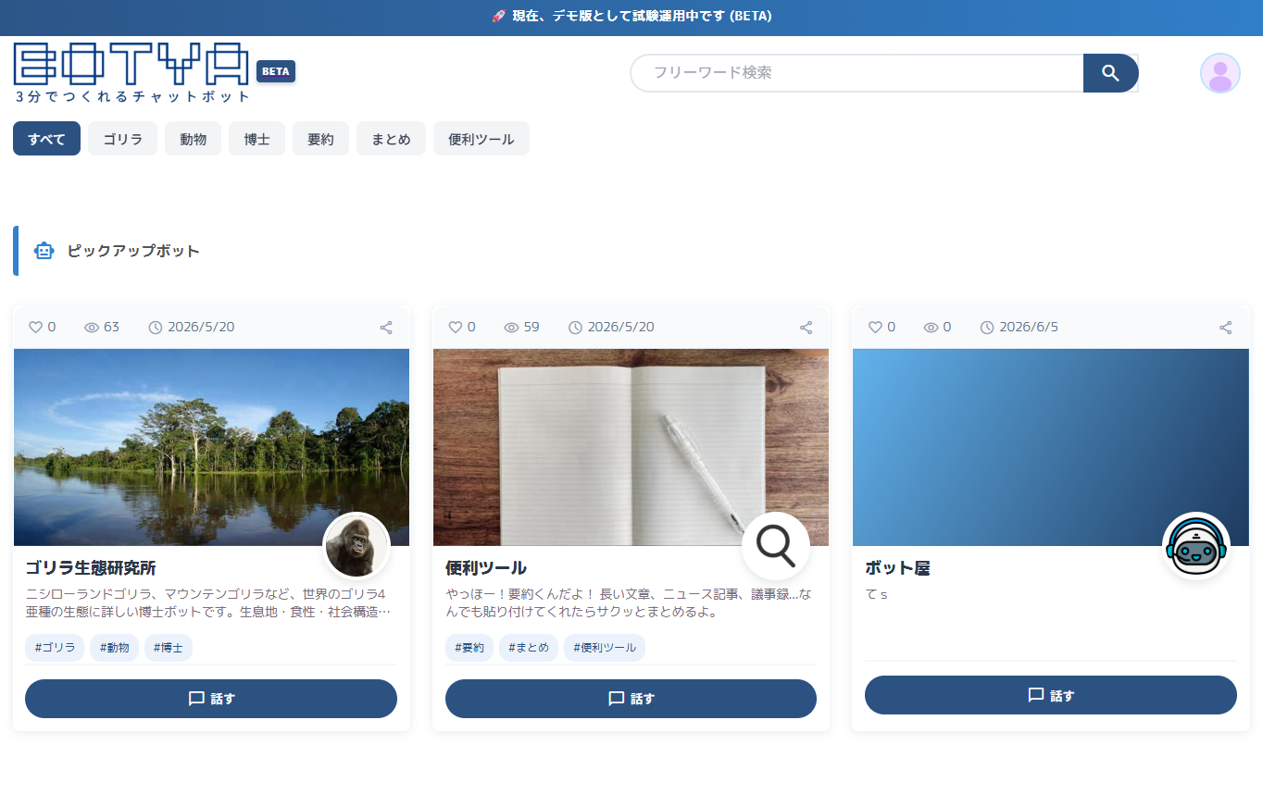
Task: Share the 便利ツール bot
Action: (806, 327)
